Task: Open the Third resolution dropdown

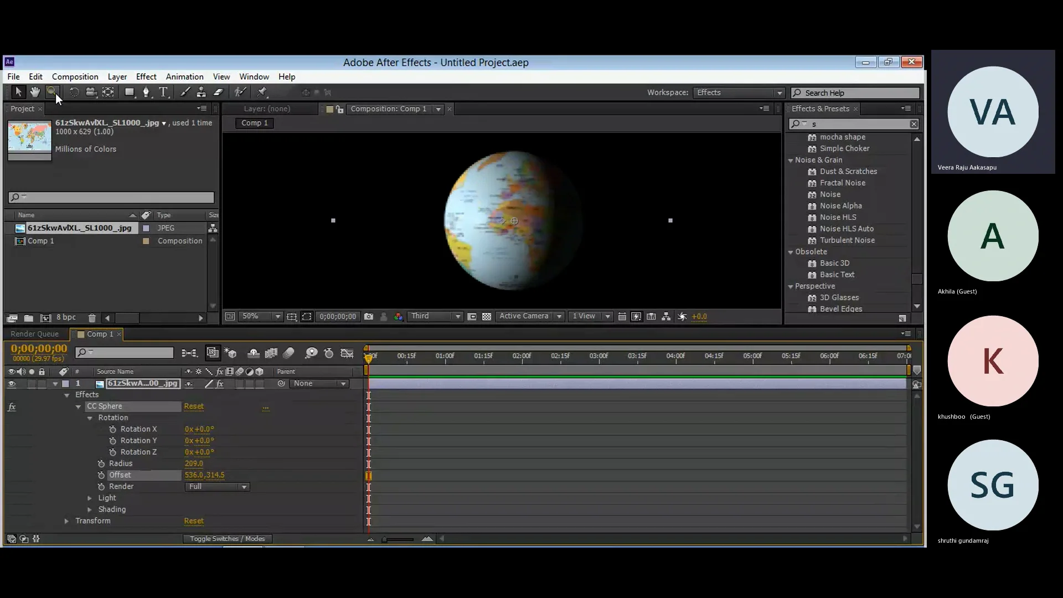Action: pyautogui.click(x=435, y=317)
